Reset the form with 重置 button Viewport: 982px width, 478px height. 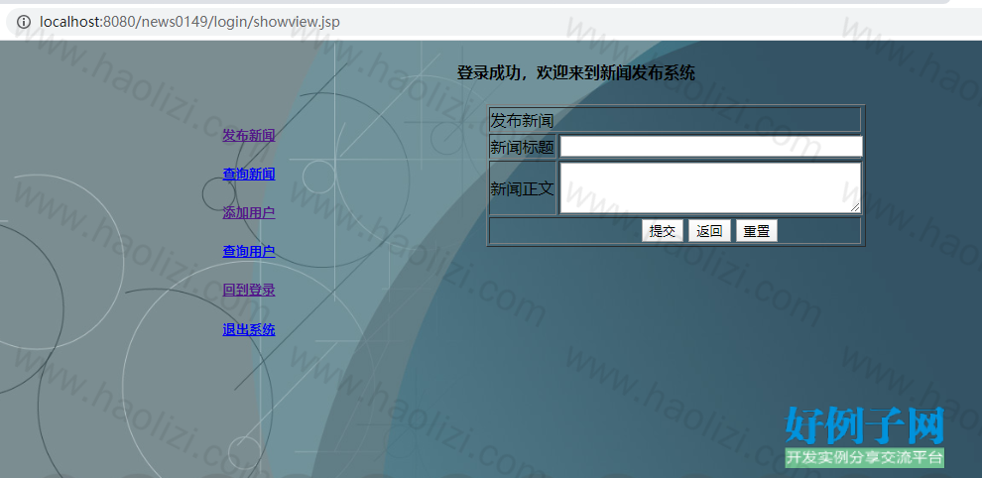coord(757,231)
